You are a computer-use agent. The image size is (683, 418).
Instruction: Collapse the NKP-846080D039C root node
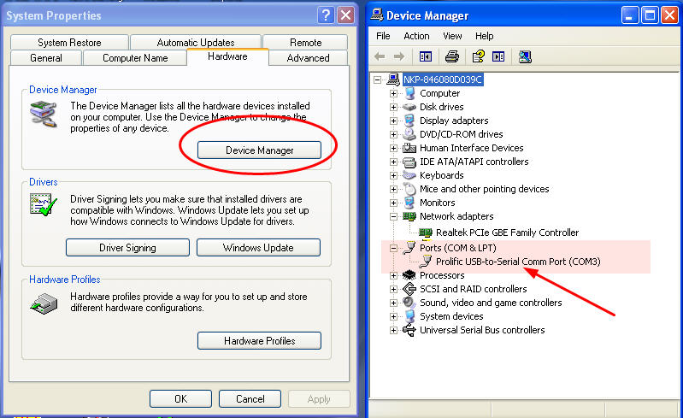[x=377, y=79]
